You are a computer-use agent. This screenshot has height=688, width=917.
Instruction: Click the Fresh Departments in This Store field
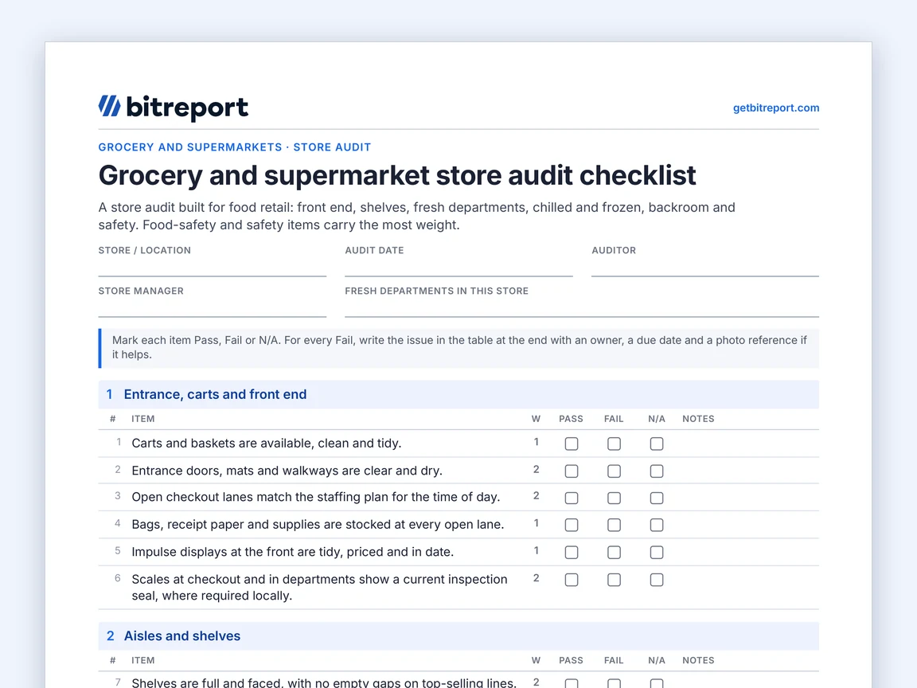click(x=582, y=307)
